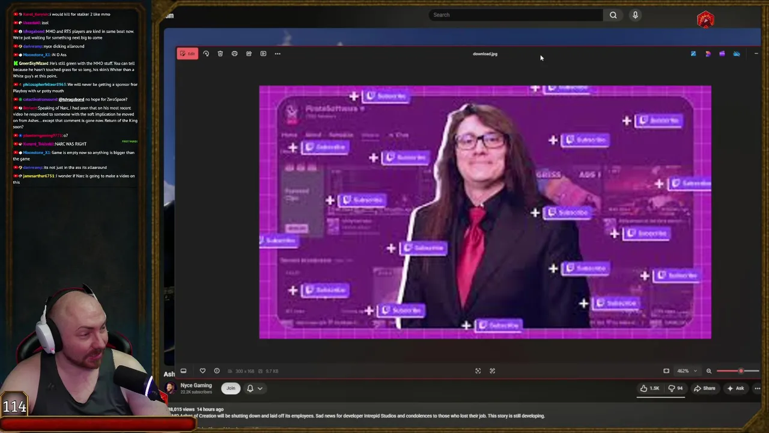The image size is (769, 433).
Task: Click the YouTube Ask button
Action: point(735,388)
